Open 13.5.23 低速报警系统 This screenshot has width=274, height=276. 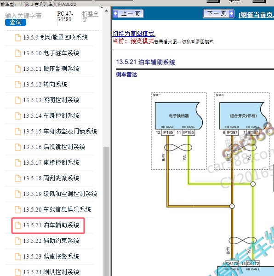pyautogui.click(x=51, y=257)
